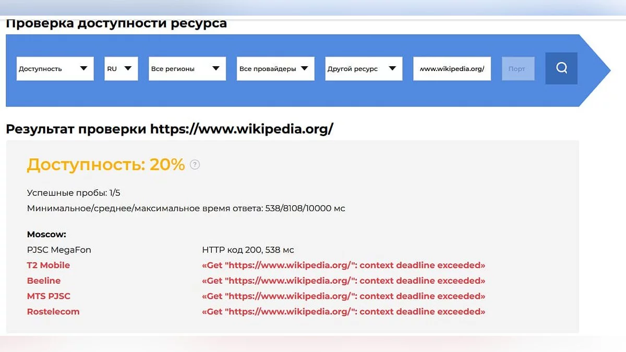The image size is (626, 352).
Task: Expand the Все регионы dropdown
Action: pos(187,69)
